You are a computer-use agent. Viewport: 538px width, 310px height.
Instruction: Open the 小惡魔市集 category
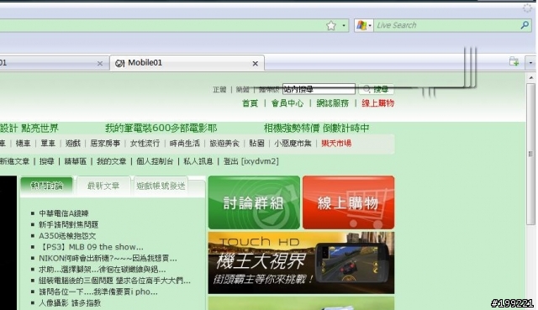coord(293,144)
